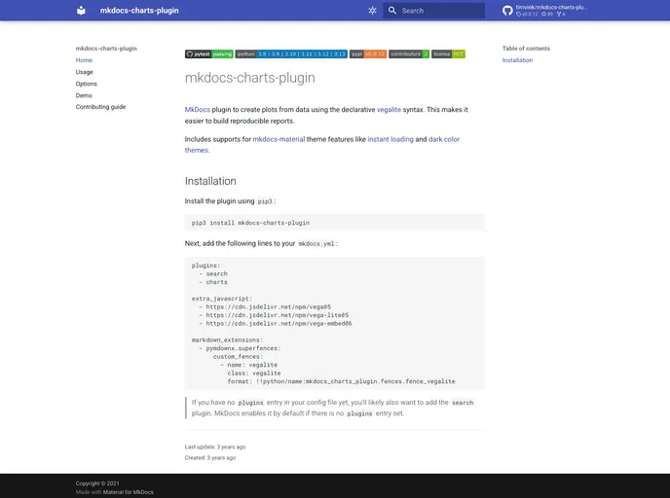Open the Demo navigation item
Image resolution: width=670 pixels, height=498 pixels.
click(x=84, y=95)
